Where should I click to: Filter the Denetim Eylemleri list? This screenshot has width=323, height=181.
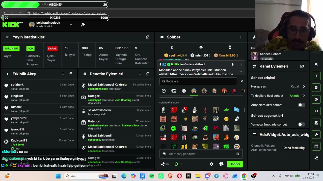tap(140, 74)
